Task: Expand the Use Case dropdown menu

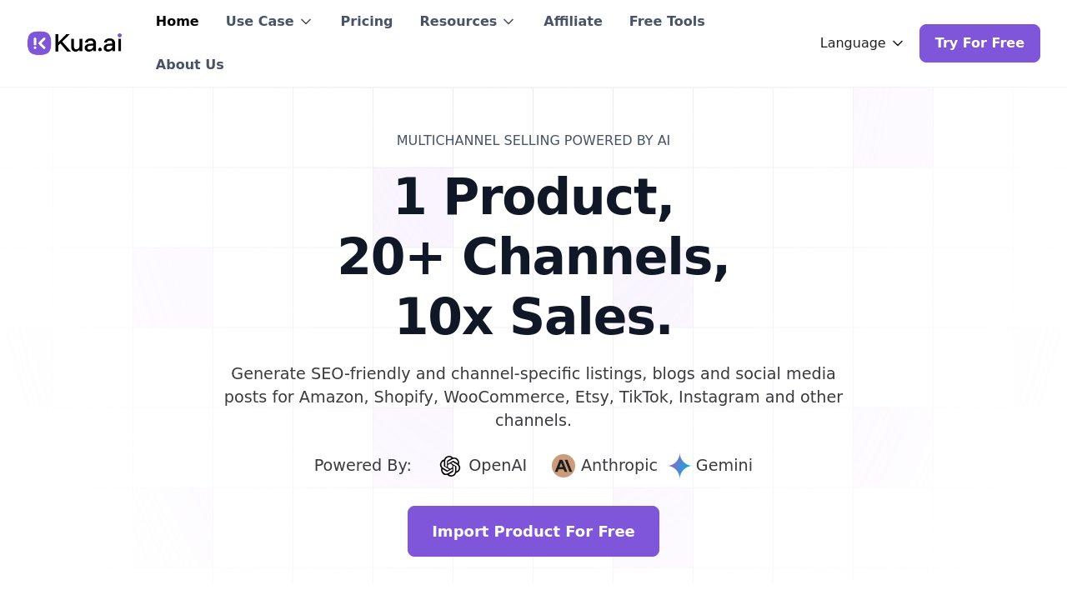Action: tap(260, 22)
